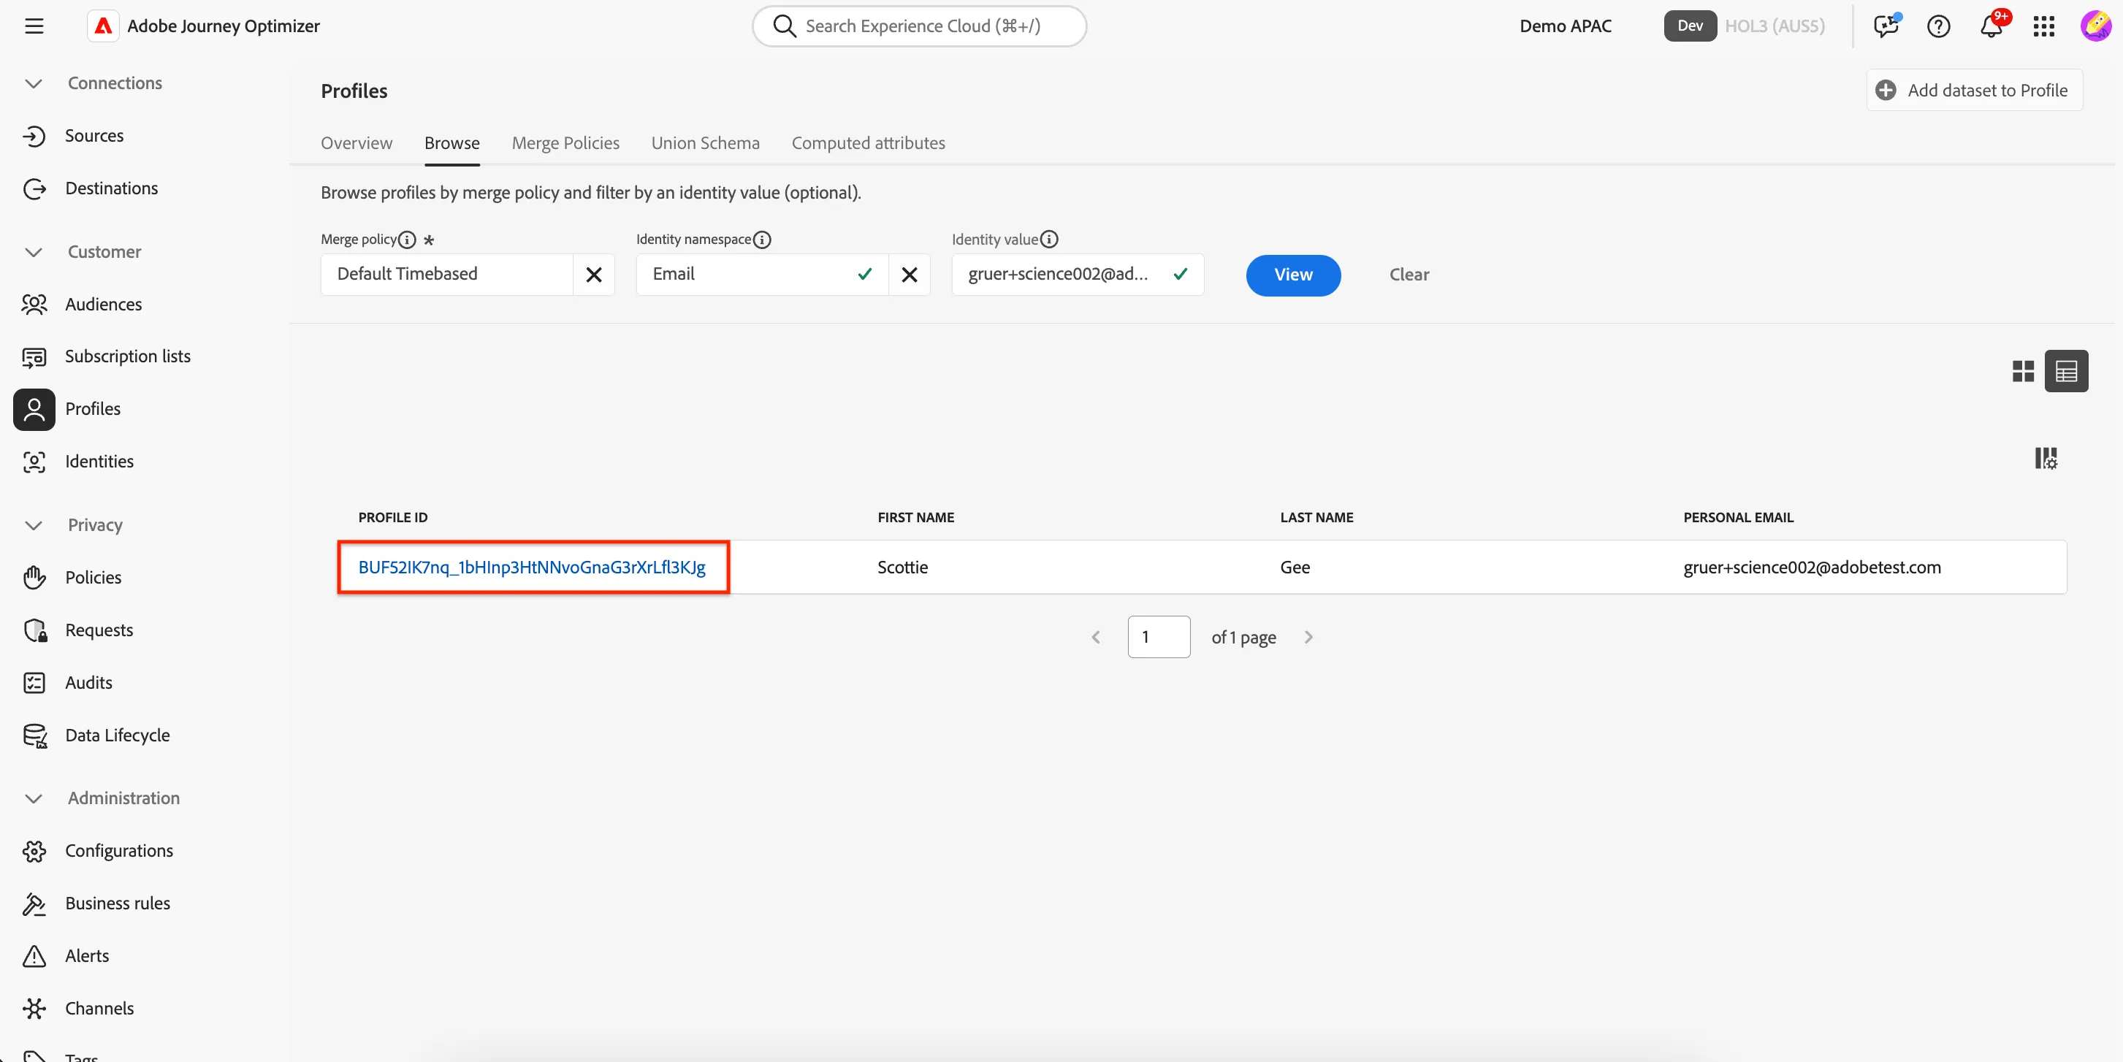Switch to table list view
This screenshot has width=2123, height=1062.
pyautogui.click(x=2066, y=372)
